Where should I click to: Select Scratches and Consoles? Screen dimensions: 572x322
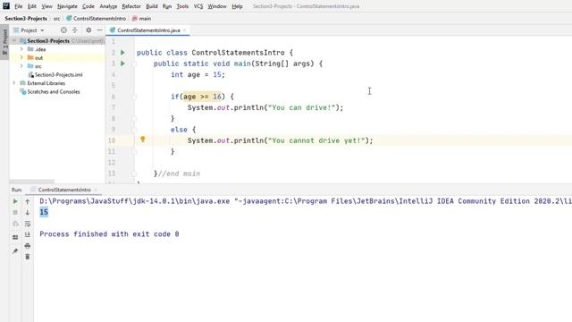[x=50, y=92]
